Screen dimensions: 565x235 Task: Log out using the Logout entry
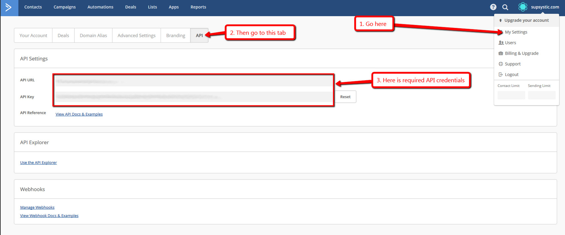(512, 75)
